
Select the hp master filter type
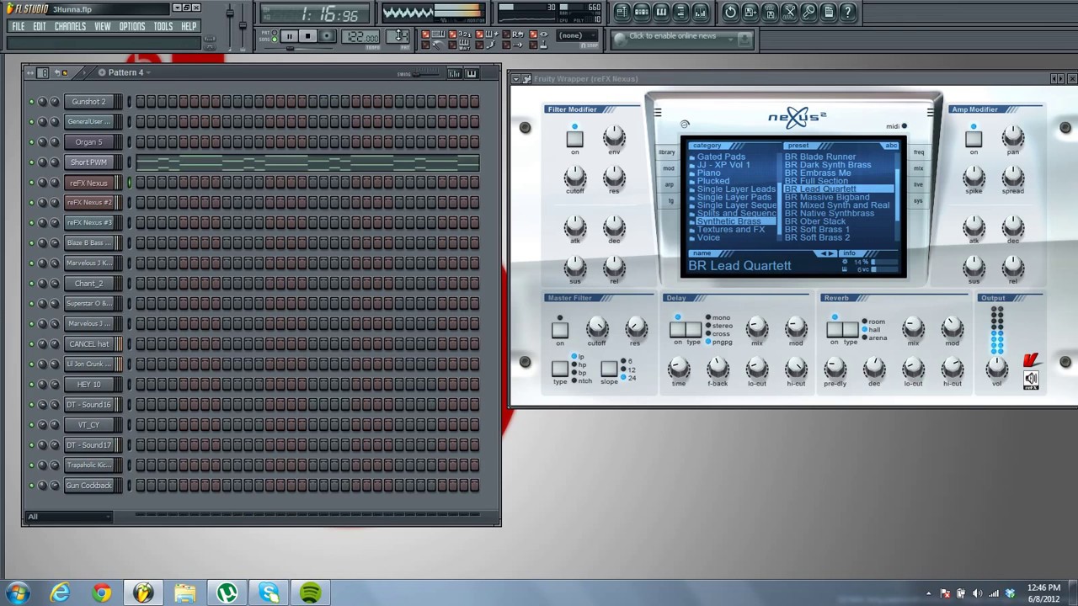tap(579, 365)
